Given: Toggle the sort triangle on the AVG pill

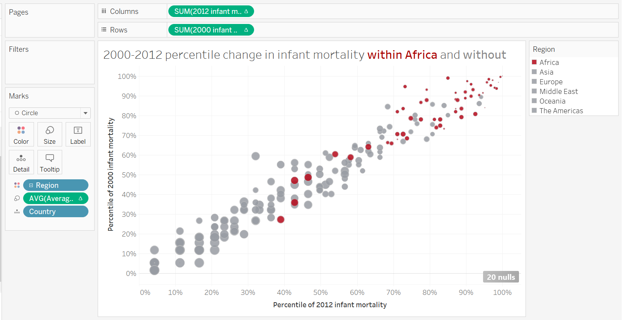Looking at the screenshot, I should tap(81, 198).
